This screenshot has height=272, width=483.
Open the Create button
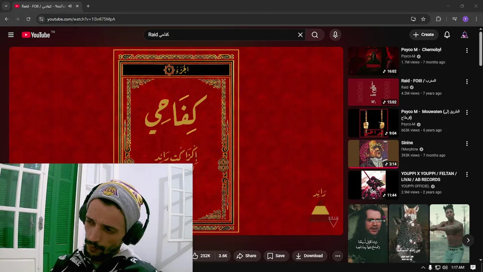pyautogui.click(x=424, y=35)
